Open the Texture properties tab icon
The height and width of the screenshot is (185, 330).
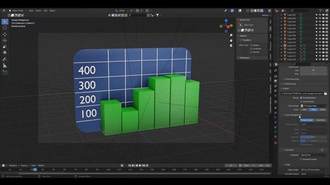click(275, 143)
